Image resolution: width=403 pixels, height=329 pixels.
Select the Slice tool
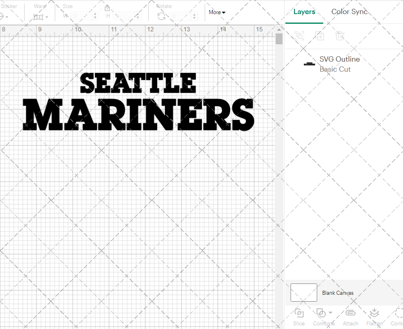[299, 317]
